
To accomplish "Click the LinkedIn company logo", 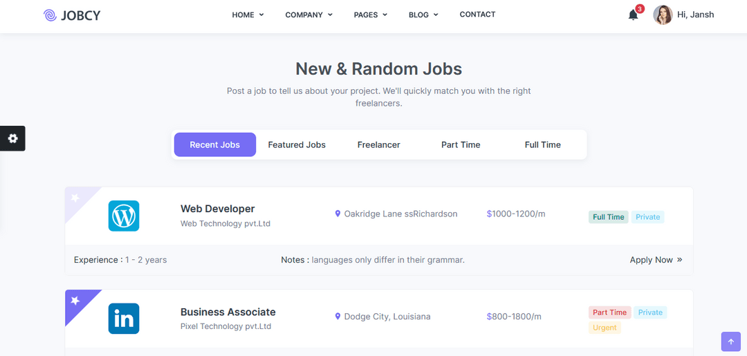I will click(124, 319).
